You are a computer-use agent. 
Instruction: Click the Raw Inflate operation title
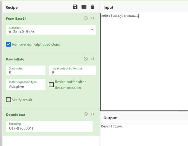(15, 59)
